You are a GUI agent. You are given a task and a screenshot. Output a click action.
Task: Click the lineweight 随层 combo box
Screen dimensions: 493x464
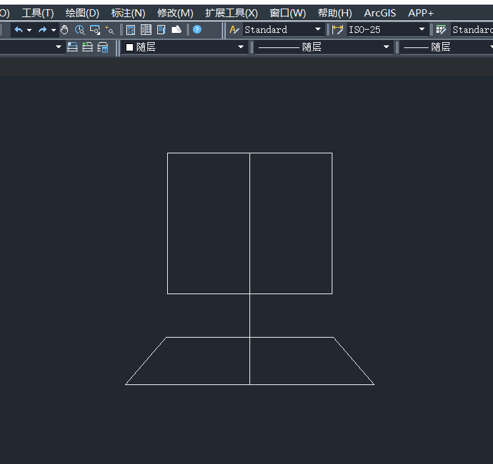pos(446,47)
